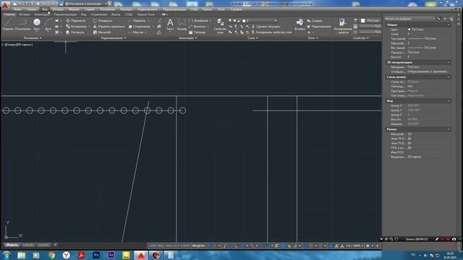The height and width of the screenshot is (260, 463).
Task: Click the Leader (Выноска) tool
Action: [x=197, y=26]
